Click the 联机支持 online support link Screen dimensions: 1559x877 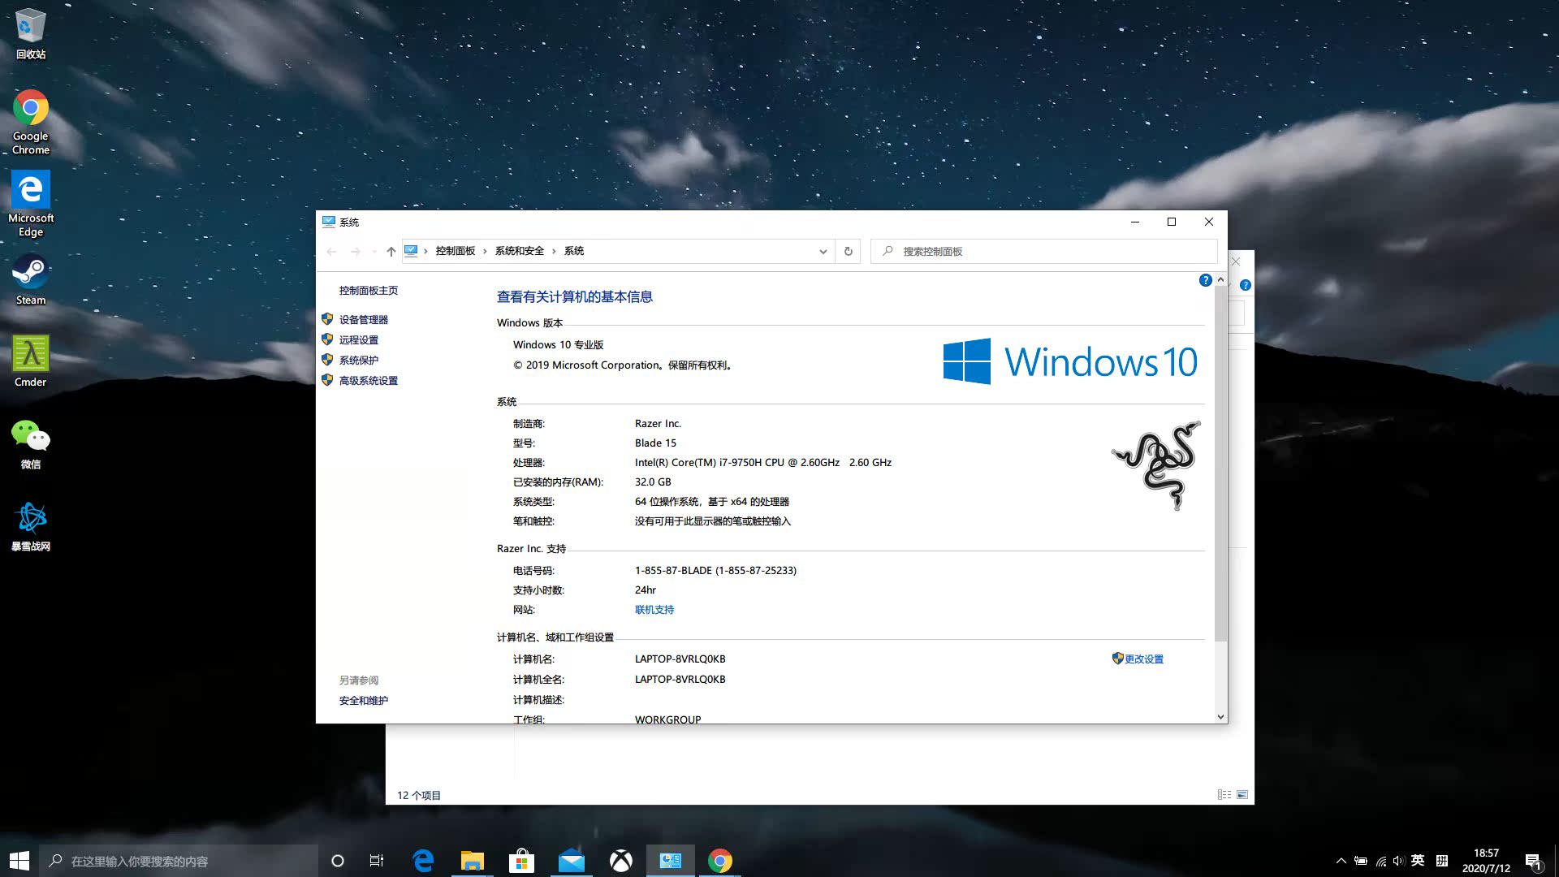654,610
